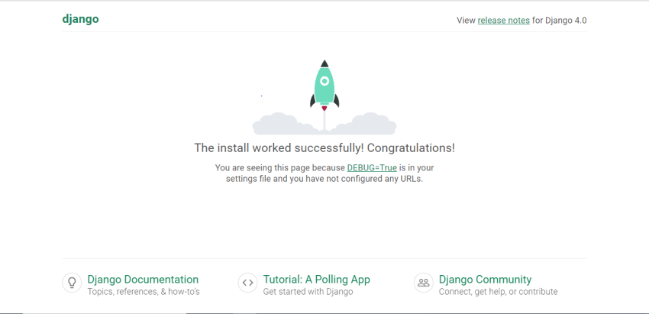Click the lightbulb icon beside Django Documentation
This screenshot has width=649, height=314.
coord(72,283)
